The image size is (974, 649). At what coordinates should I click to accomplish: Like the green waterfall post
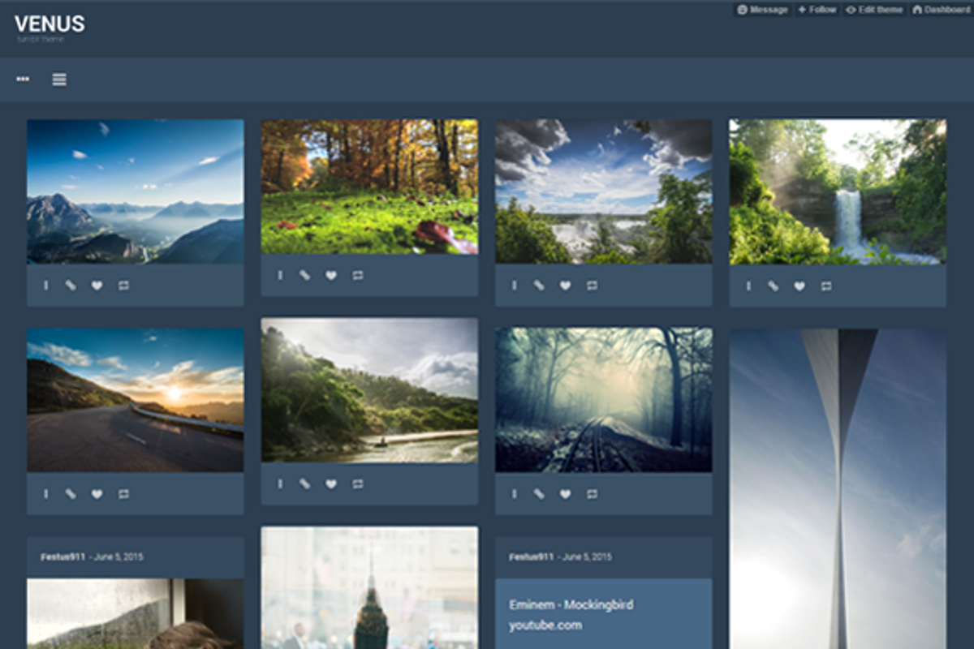[x=799, y=286]
